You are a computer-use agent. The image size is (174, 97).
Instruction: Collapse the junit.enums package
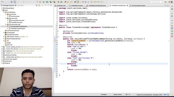(6, 14)
